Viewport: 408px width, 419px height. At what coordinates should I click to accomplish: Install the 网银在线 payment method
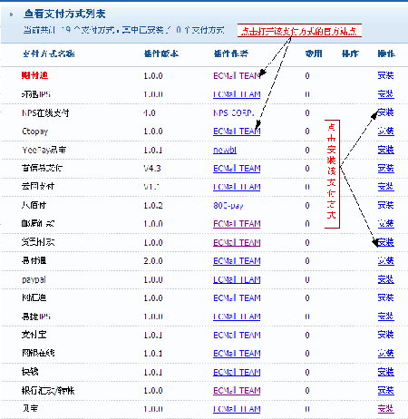[385, 353]
